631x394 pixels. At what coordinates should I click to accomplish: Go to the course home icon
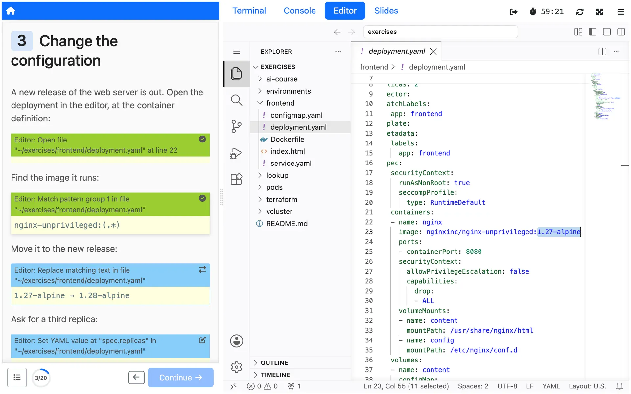11,11
